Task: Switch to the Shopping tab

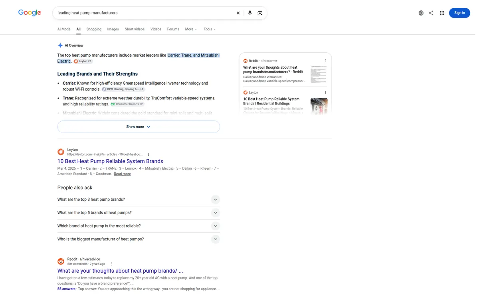Action: click(94, 29)
